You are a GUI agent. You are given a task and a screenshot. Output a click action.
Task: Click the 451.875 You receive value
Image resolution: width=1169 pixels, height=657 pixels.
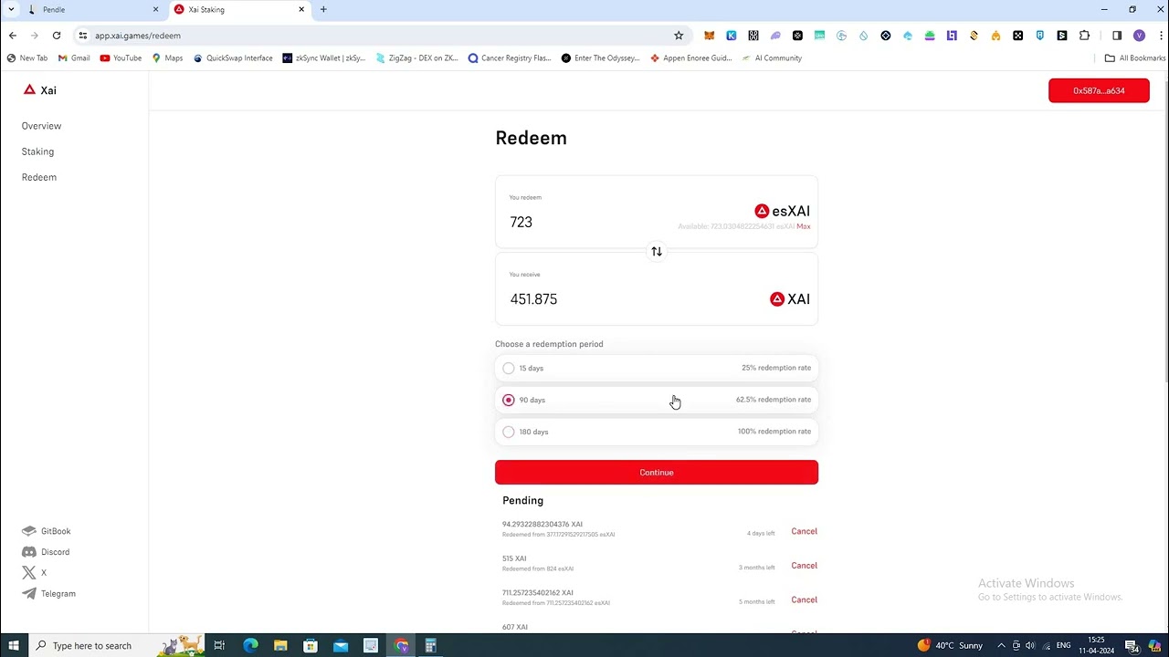(x=533, y=299)
